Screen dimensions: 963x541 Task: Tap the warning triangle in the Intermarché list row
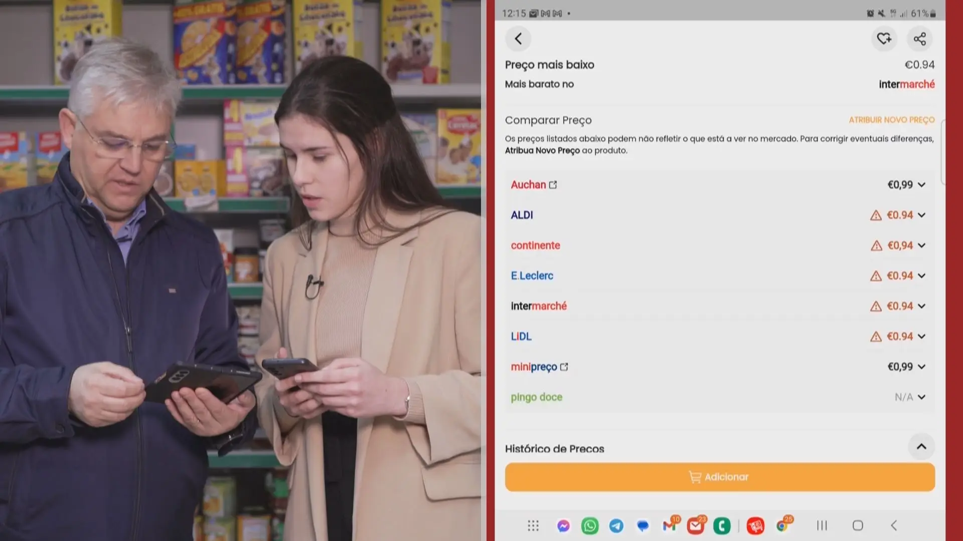tap(876, 306)
